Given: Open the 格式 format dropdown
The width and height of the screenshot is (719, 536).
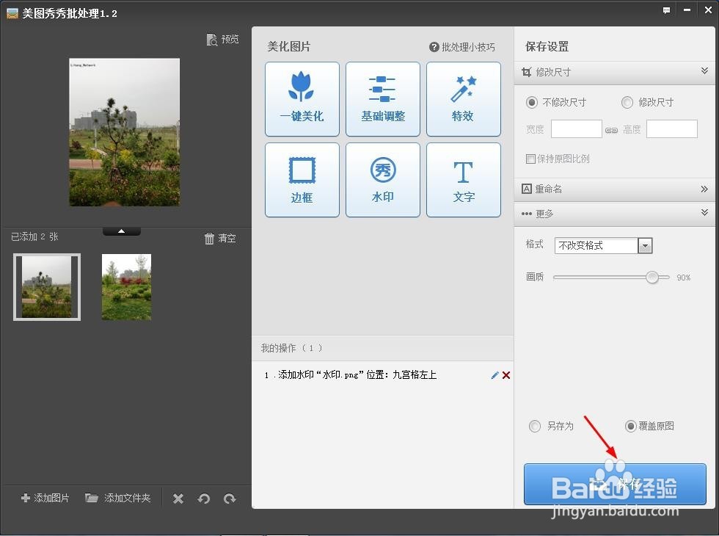Looking at the screenshot, I should tap(644, 245).
